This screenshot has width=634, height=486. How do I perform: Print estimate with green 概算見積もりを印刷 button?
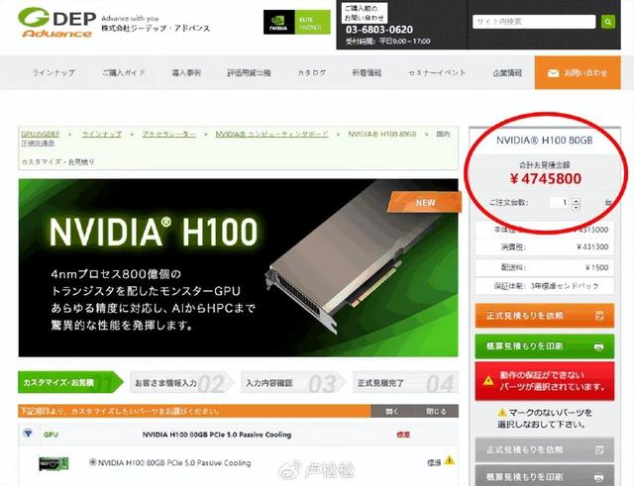pos(544,346)
